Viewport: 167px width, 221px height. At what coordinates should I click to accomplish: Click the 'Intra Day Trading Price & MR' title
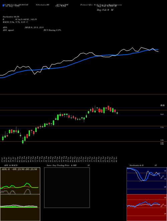tap(61, 165)
